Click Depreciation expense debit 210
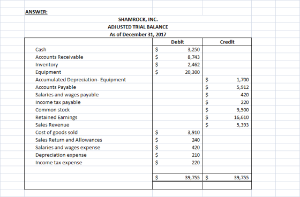The width and height of the screenshot is (300, 197). [x=196, y=155]
